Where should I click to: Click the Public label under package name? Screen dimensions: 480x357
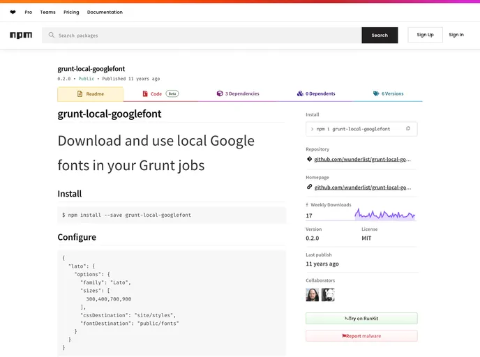point(87,79)
